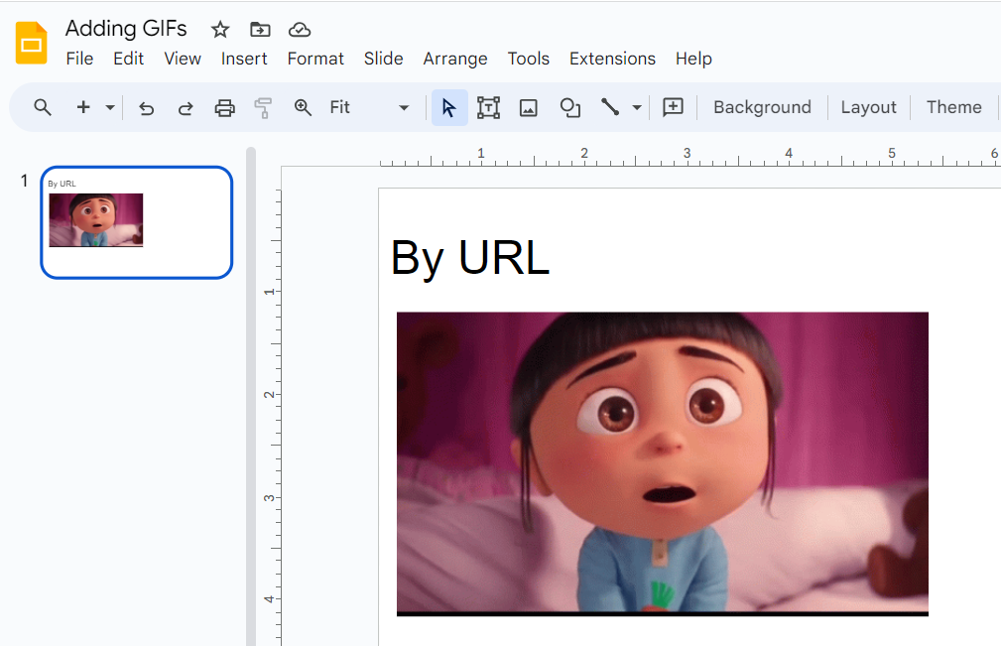This screenshot has width=1001, height=646.
Task: Click the Theme button
Action: click(953, 107)
